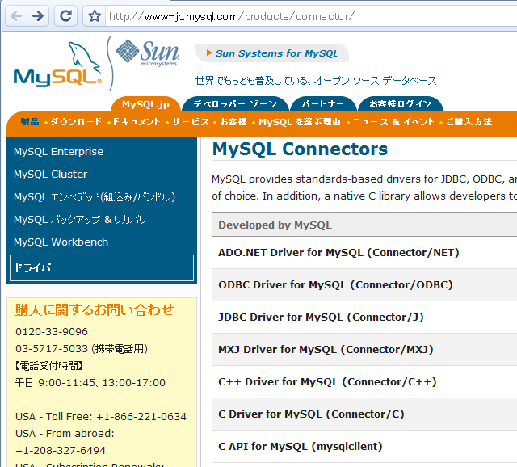Open MySQL Cluster in the sidebar
This screenshot has width=517, height=467.
tap(50, 175)
